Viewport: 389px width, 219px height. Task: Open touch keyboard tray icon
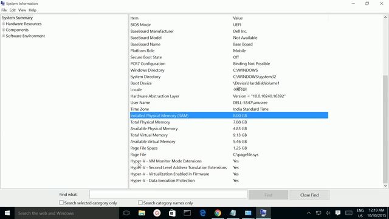tap(348, 213)
